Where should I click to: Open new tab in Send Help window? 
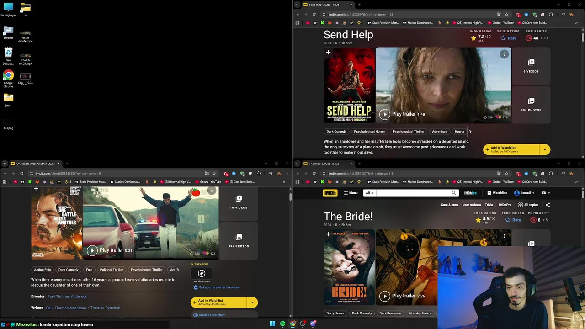click(359, 5)
